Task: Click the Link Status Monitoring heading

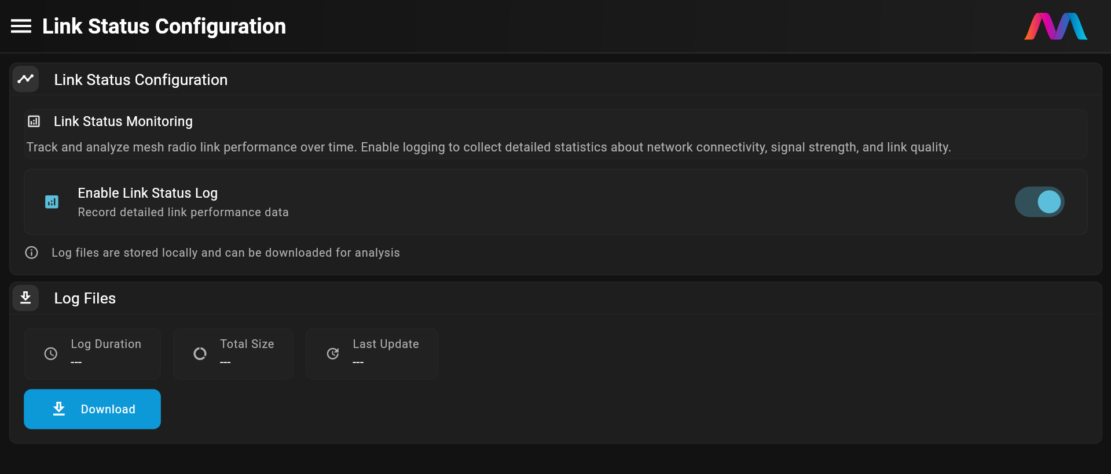Action: (x=123, y=121)
